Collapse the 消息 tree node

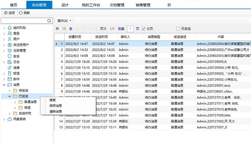4,85
